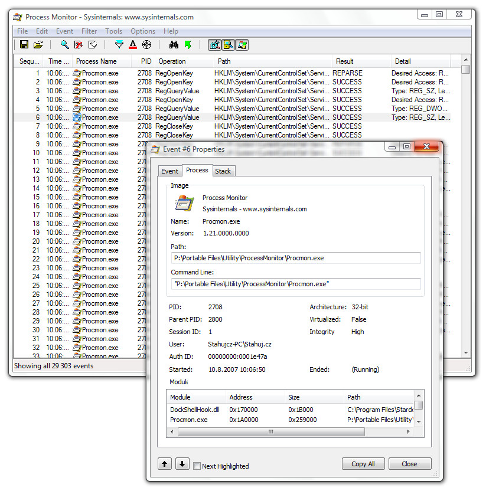Click the main event list scroll down arrow
This screenshot has width=486, height=494.
pos(466,353)
